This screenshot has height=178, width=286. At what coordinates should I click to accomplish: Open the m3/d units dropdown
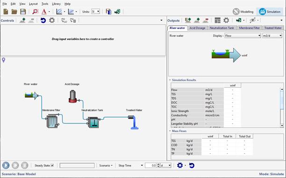coord(272,36)
